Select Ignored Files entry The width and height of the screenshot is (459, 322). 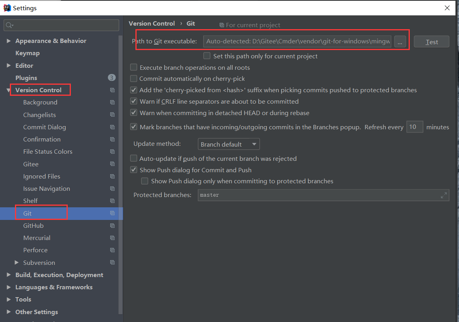coord(42,177)
